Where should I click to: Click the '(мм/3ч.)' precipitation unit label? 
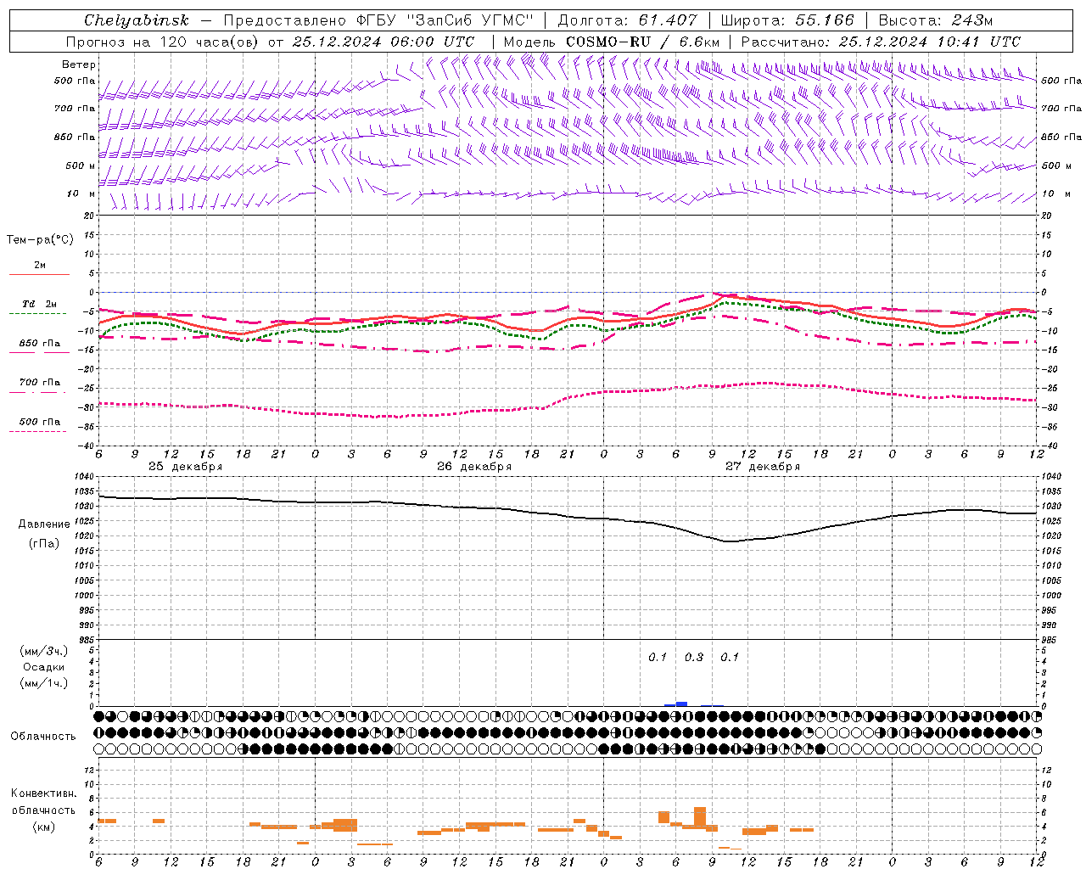44,651
